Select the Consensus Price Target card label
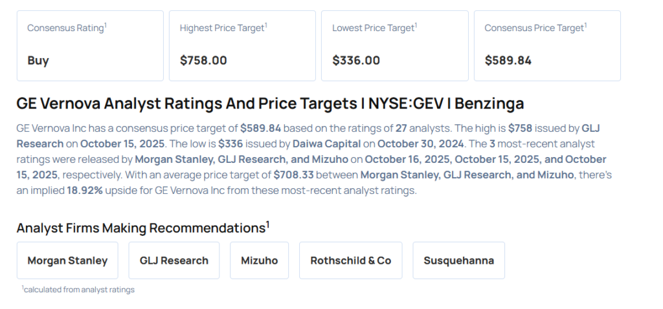Image resolution: width=663 pixels, height=309 pixels. [534, 28]
